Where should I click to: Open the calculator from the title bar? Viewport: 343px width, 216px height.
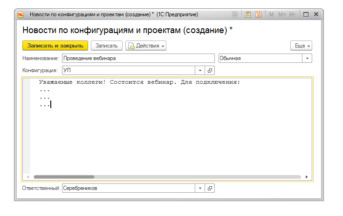[x=248, y=14]
